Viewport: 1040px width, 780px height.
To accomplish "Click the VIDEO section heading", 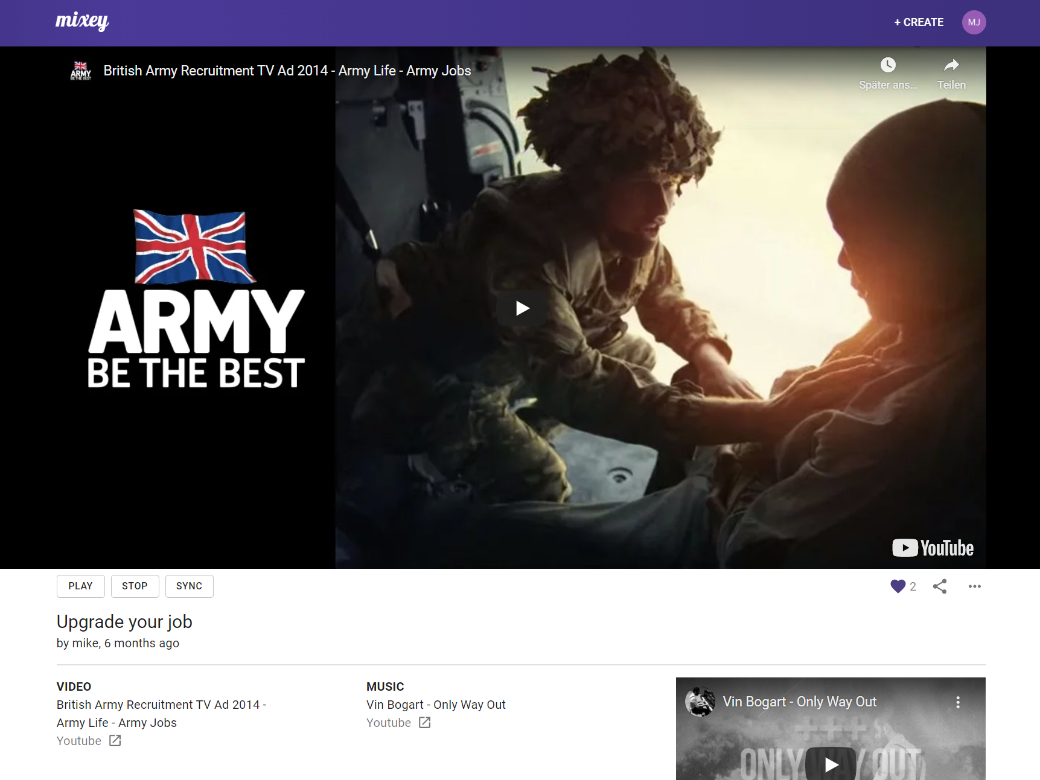I will [74, 686].
